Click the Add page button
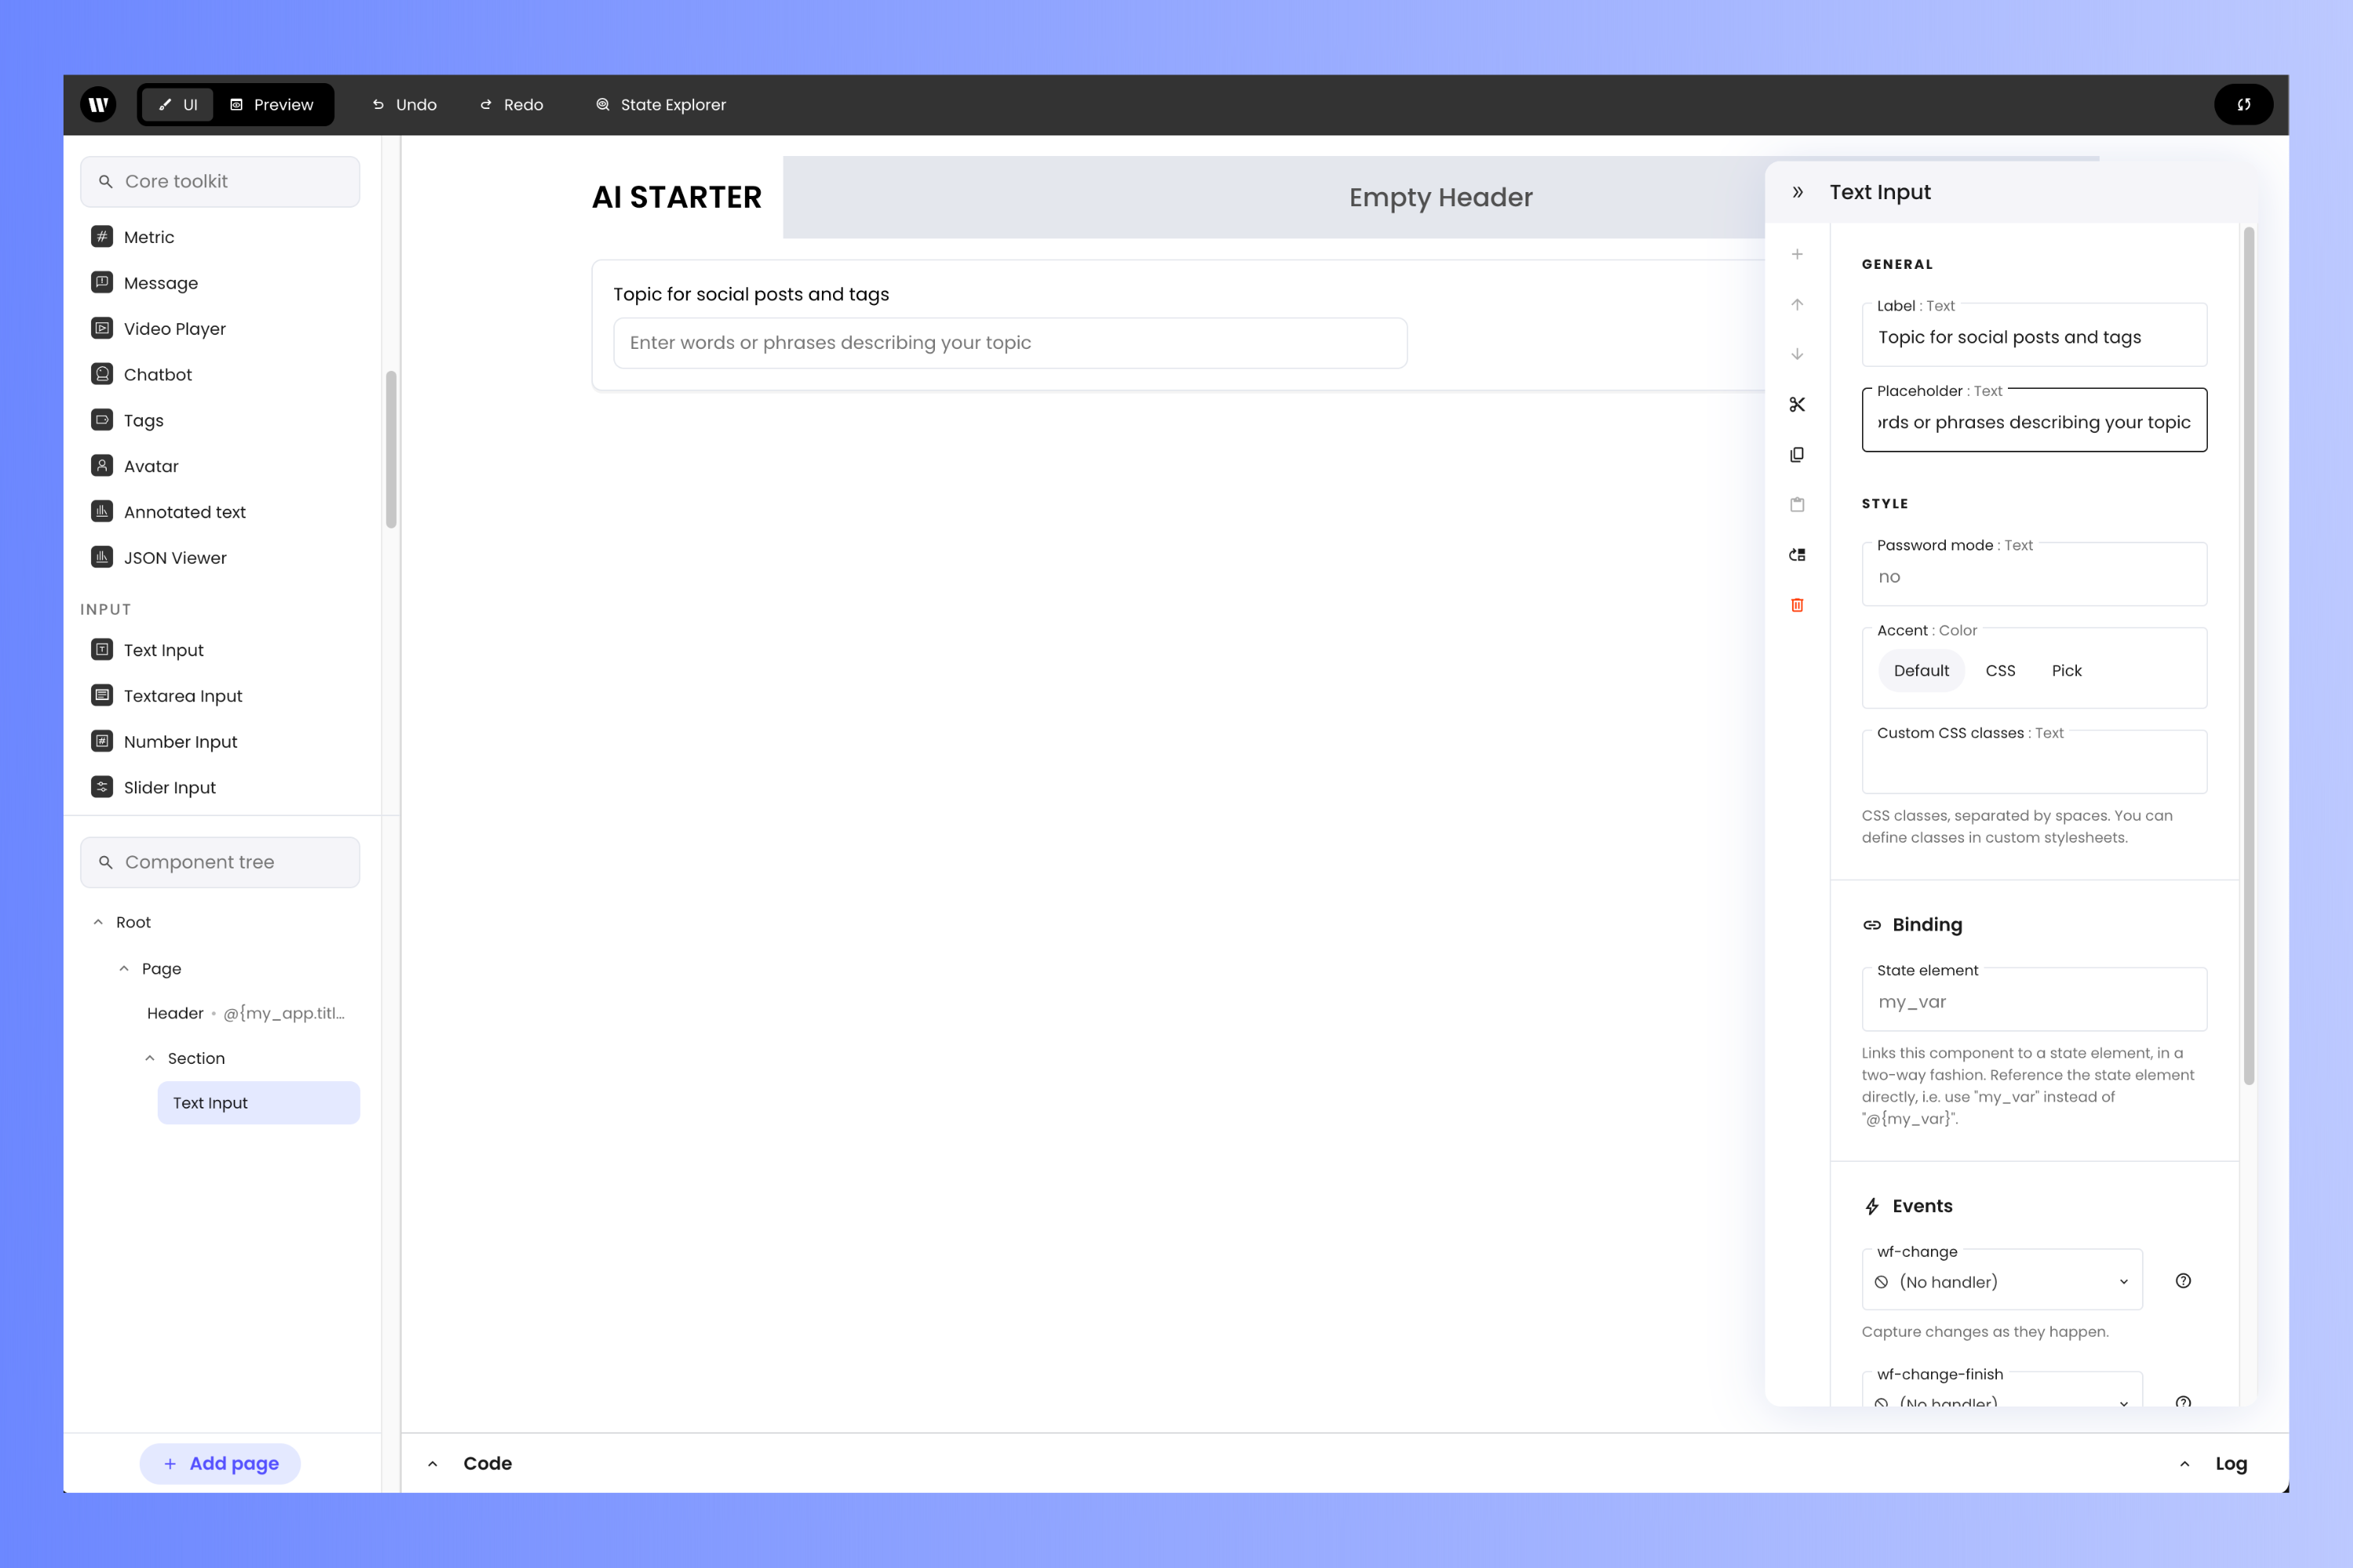This screenshot has height=1568, width=2353. (219, 1463)
